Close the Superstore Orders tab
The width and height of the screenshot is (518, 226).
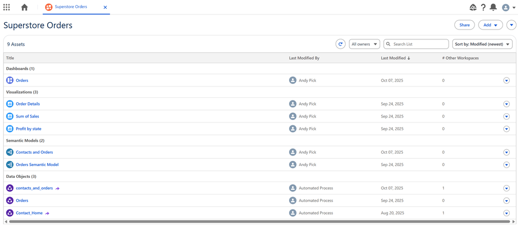click(x=105, y=7)
